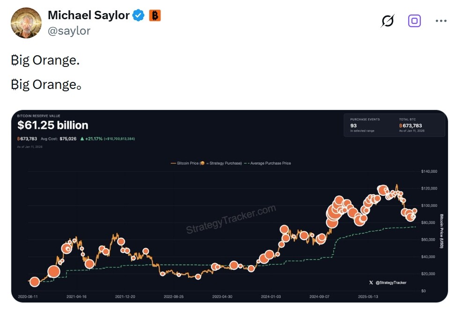Click the blue verified checkmark badge
This screenshot has height=309, width=455.
[x=139, y=15]
